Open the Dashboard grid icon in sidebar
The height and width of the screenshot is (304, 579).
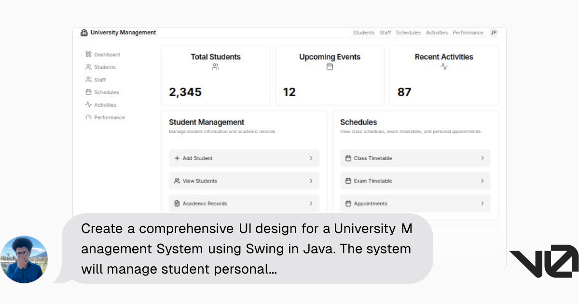(x=88, y=55)
